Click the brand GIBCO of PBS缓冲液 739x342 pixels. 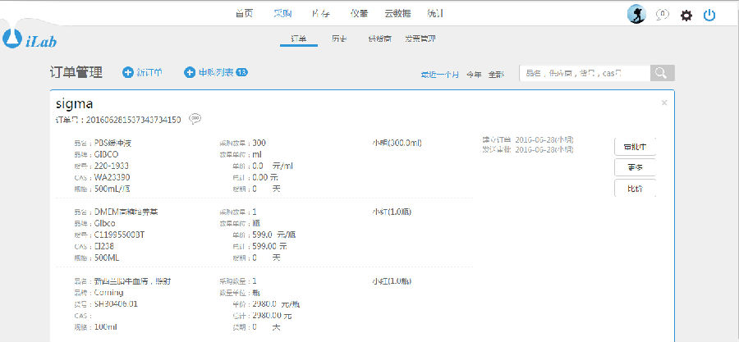[107, 154]
